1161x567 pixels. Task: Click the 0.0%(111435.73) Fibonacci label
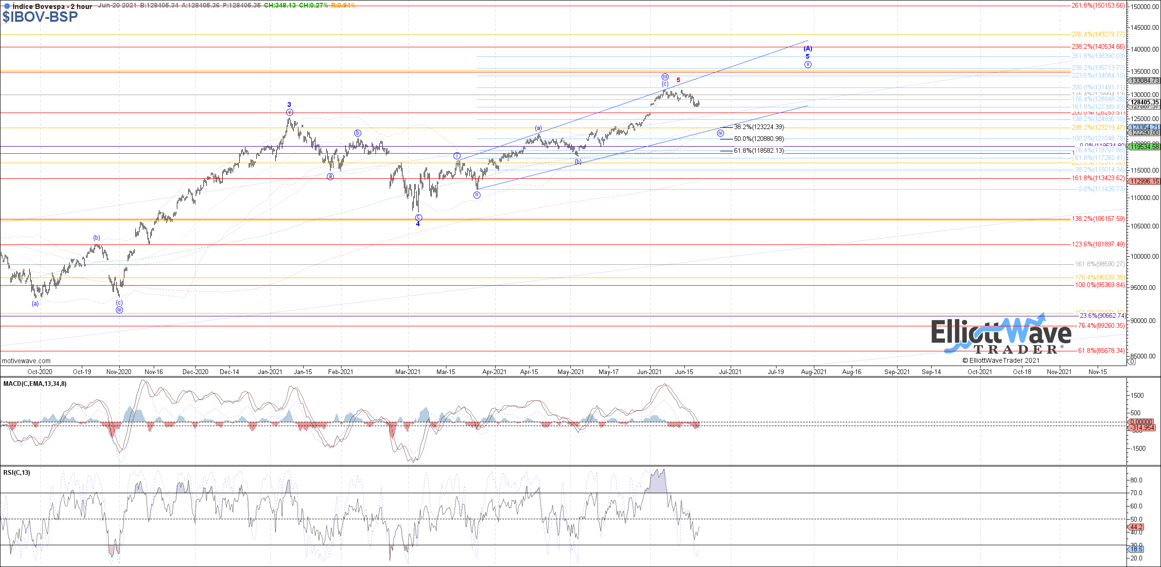coord(1101,189)
